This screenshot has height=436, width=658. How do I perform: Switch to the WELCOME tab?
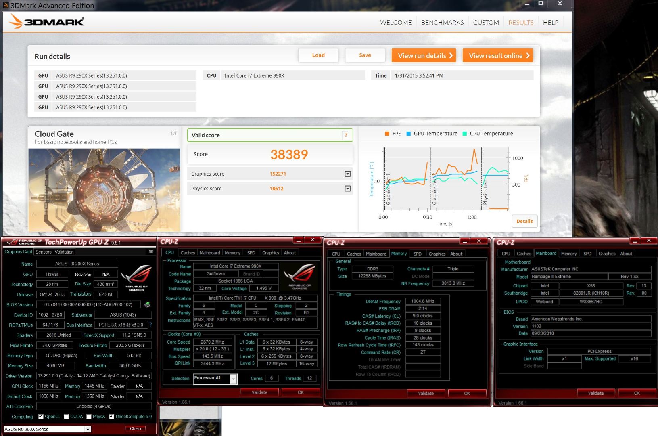[x=396, y=23]
